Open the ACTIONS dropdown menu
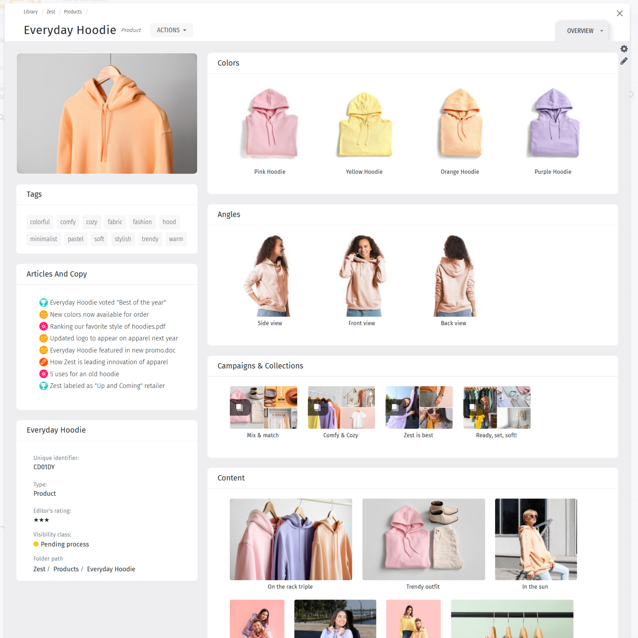The width and height of the screenshot is (638, 638). pos(171,30)
